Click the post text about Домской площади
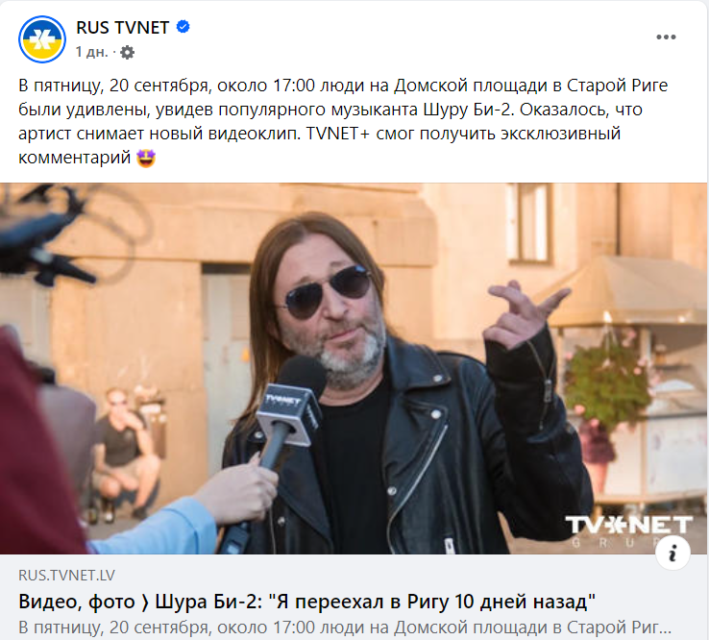The height and width of the screenshot is (640, 709). click(x=343, y=121)
